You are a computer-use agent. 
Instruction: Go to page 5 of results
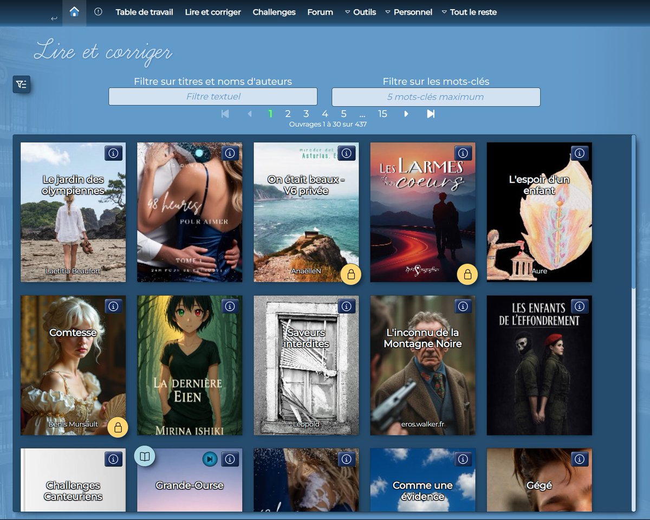pyautogui.click(x=343, y=114)
